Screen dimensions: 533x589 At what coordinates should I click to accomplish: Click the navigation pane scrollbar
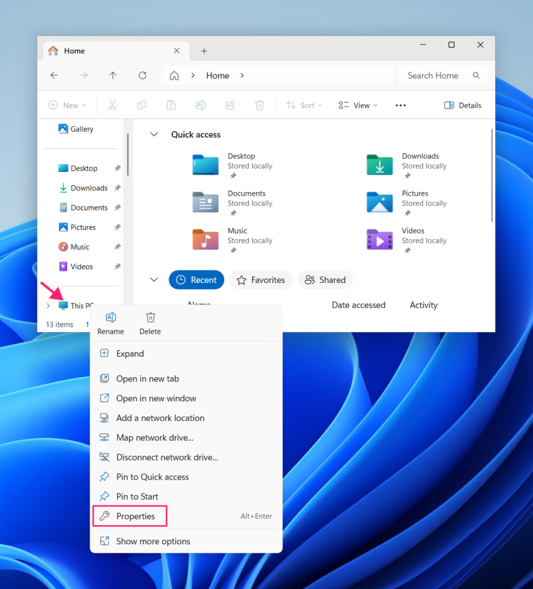point(128,154)
